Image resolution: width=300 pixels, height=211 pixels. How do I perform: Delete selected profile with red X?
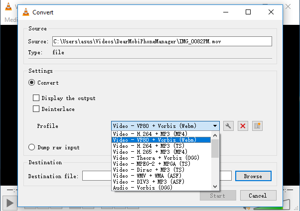[x=243, y=126]
